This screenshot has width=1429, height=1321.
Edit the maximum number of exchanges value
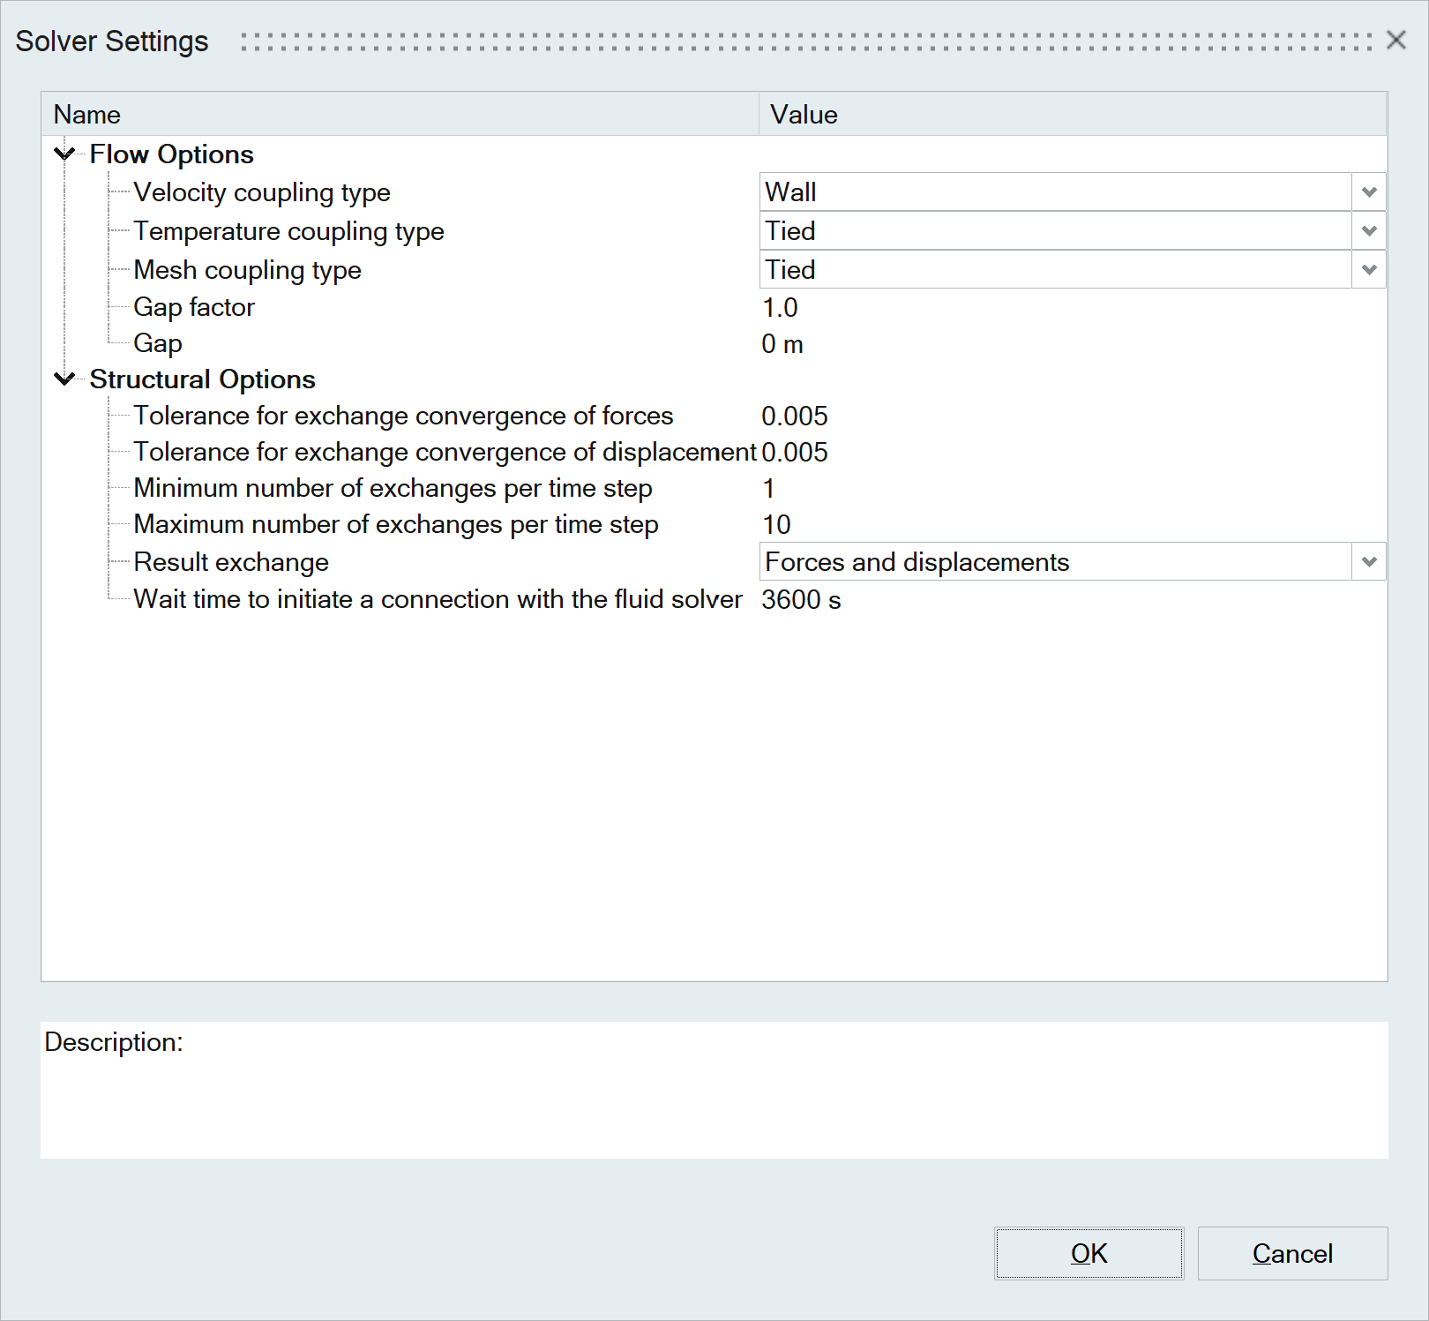(x=776, y=525)
